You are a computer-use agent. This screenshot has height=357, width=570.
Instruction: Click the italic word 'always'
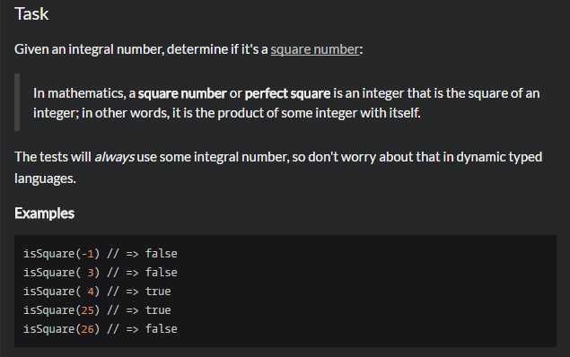coord(114,157)
